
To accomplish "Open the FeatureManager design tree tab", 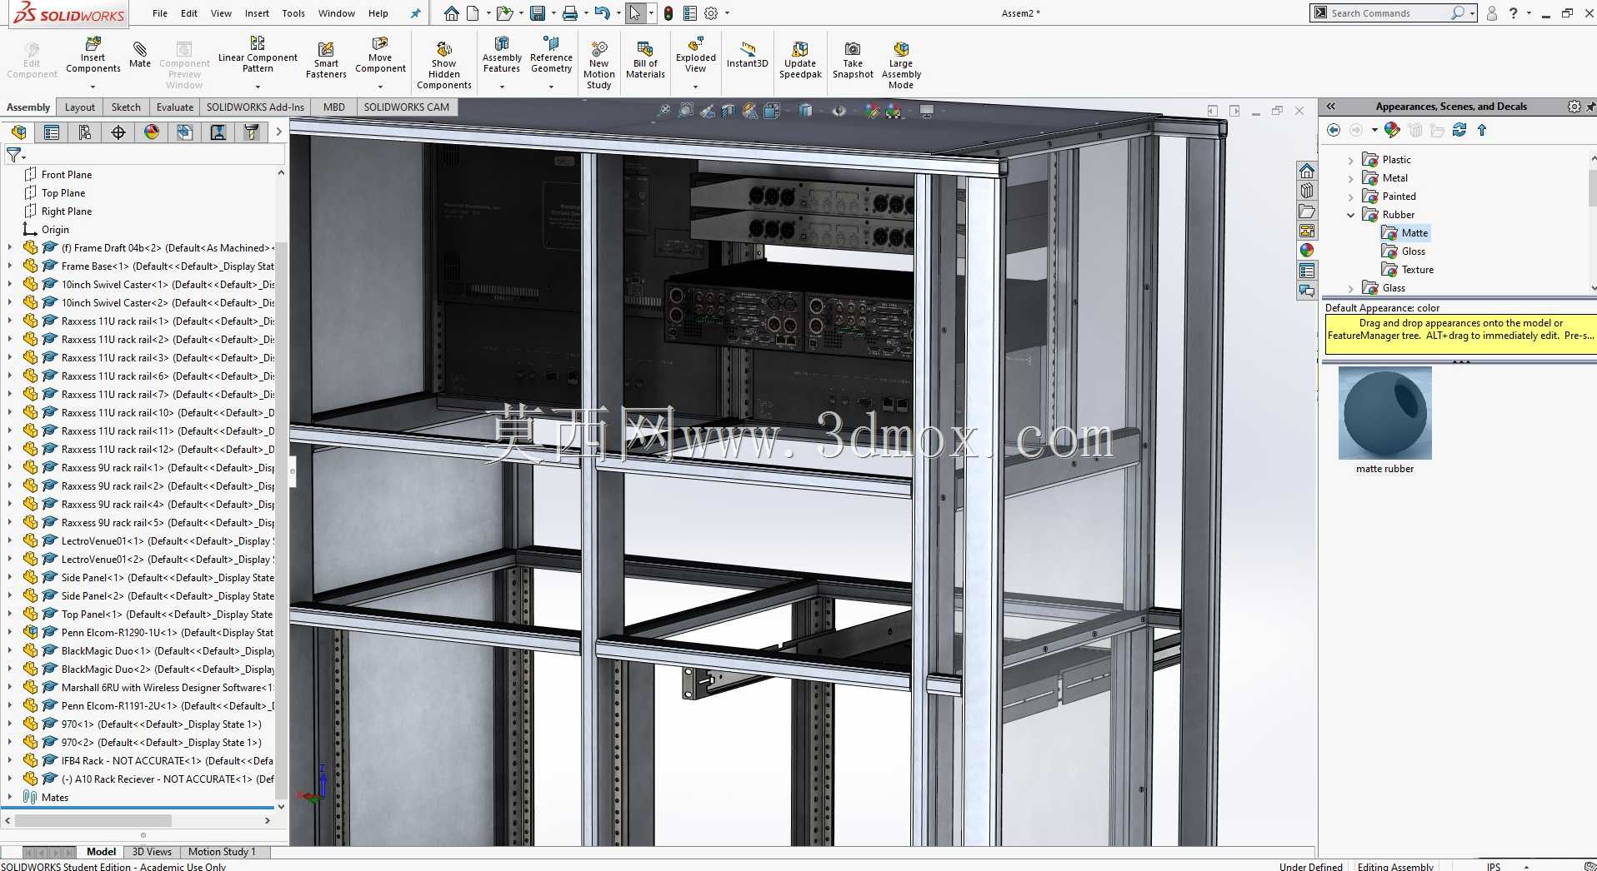I will point(18,132).
